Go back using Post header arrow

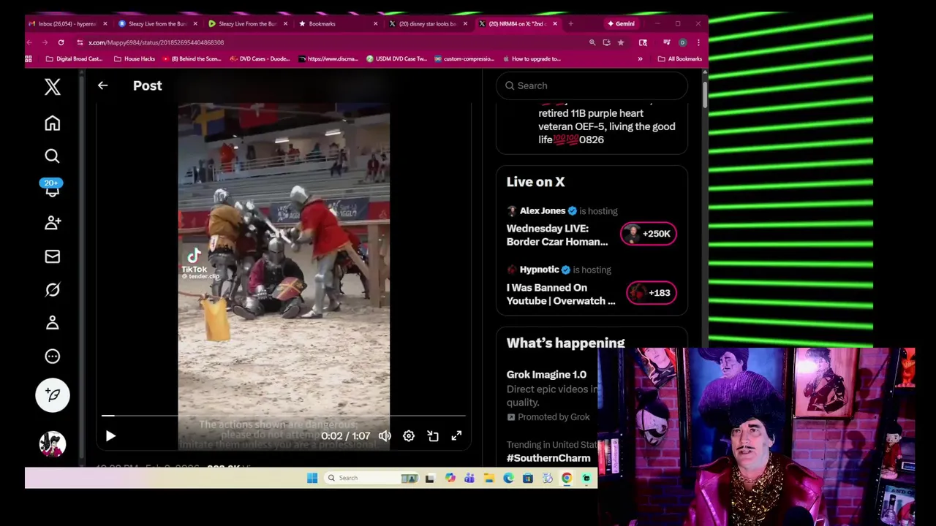(102, 85)
